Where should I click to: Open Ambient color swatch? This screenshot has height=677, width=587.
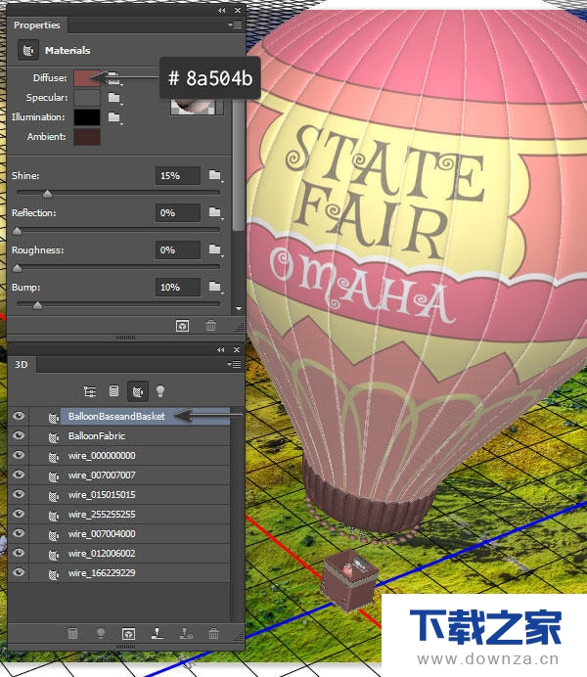(87, 136)
